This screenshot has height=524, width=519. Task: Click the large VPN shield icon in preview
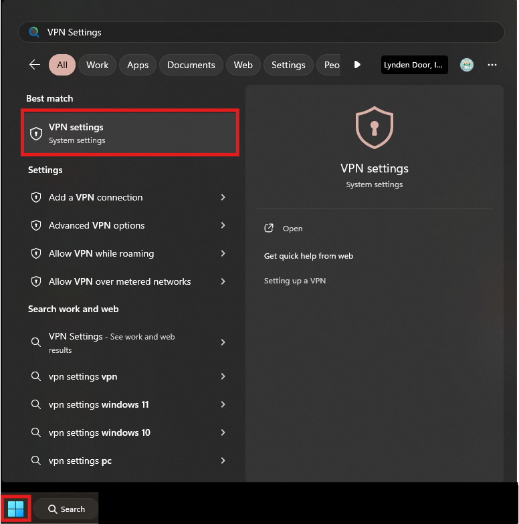point(374,127)
